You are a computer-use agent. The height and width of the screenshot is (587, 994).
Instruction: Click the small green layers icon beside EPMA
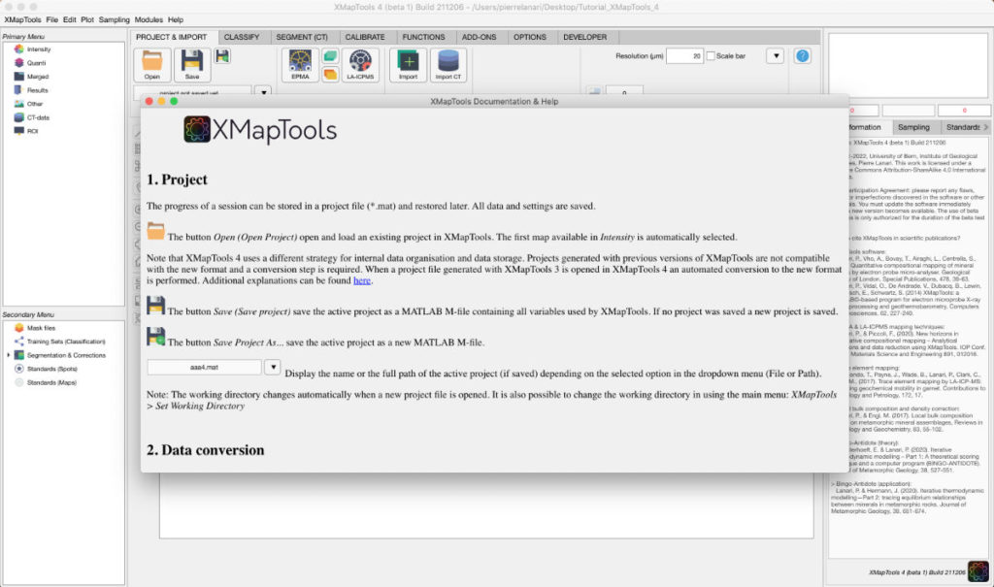point(330,55)
